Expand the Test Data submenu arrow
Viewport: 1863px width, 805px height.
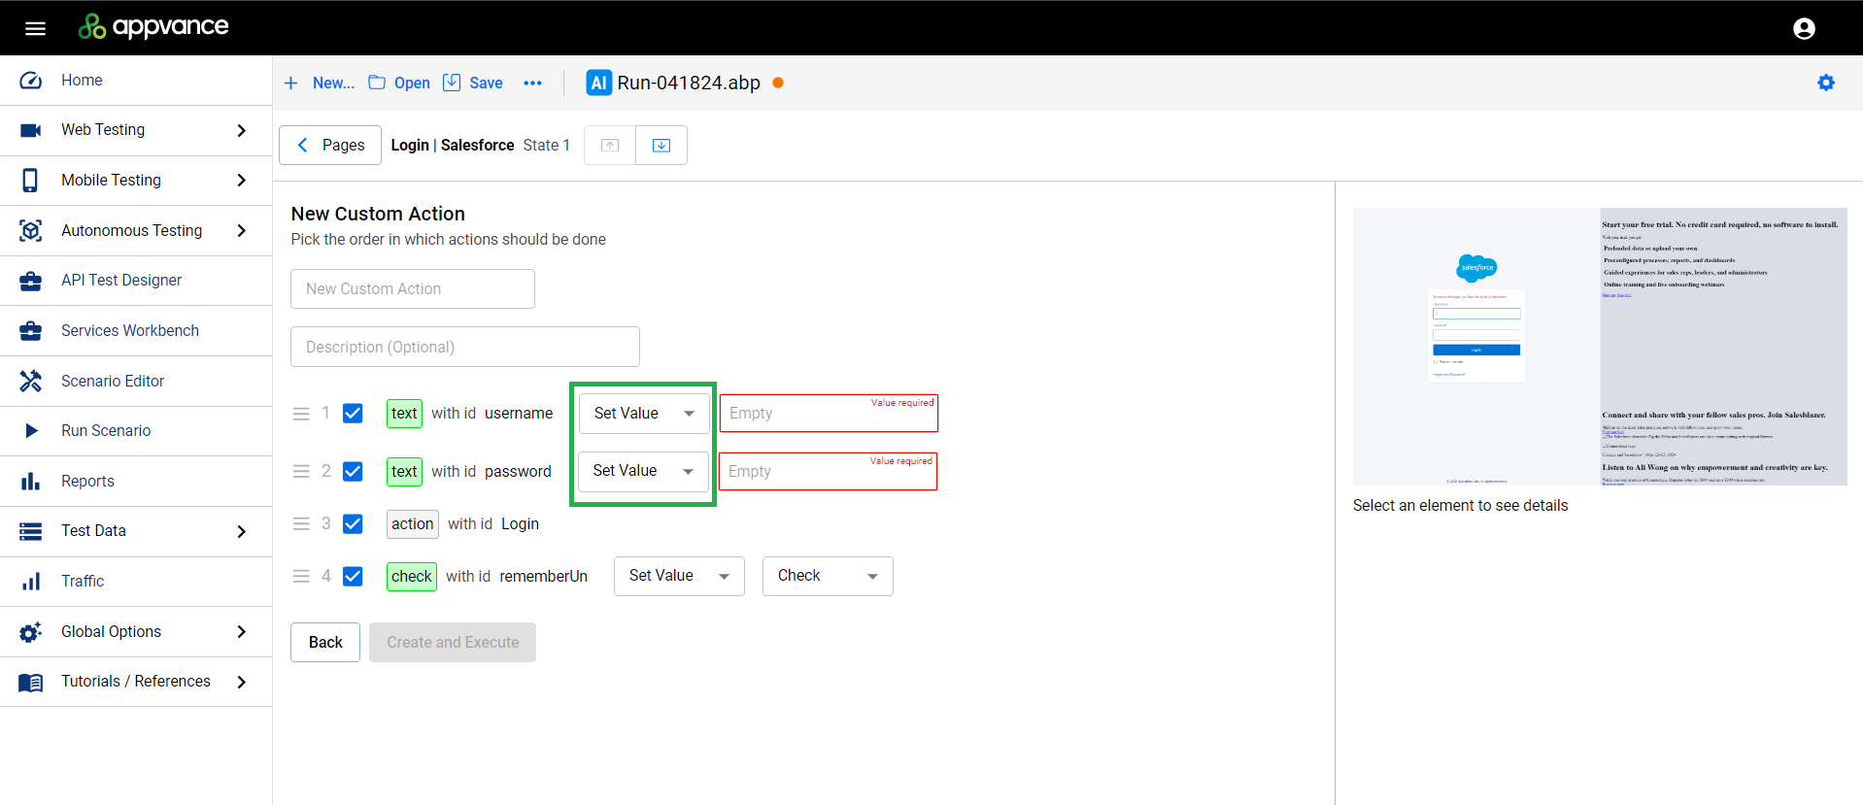(241, 531)
